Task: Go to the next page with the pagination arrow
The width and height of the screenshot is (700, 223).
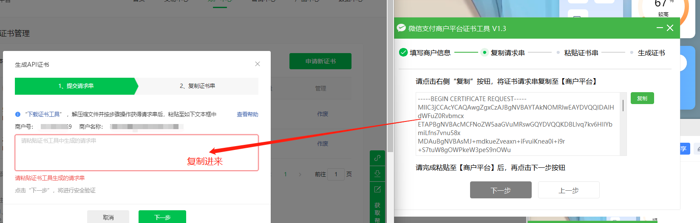Action: click(x=300, y=174)
